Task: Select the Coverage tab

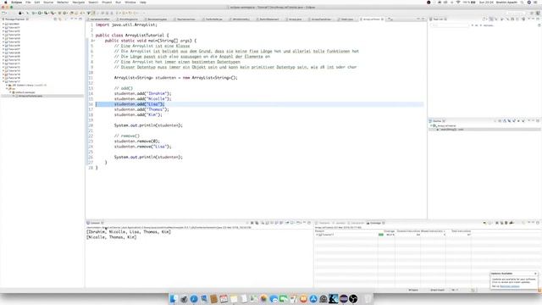Action: tap(375, 223)
